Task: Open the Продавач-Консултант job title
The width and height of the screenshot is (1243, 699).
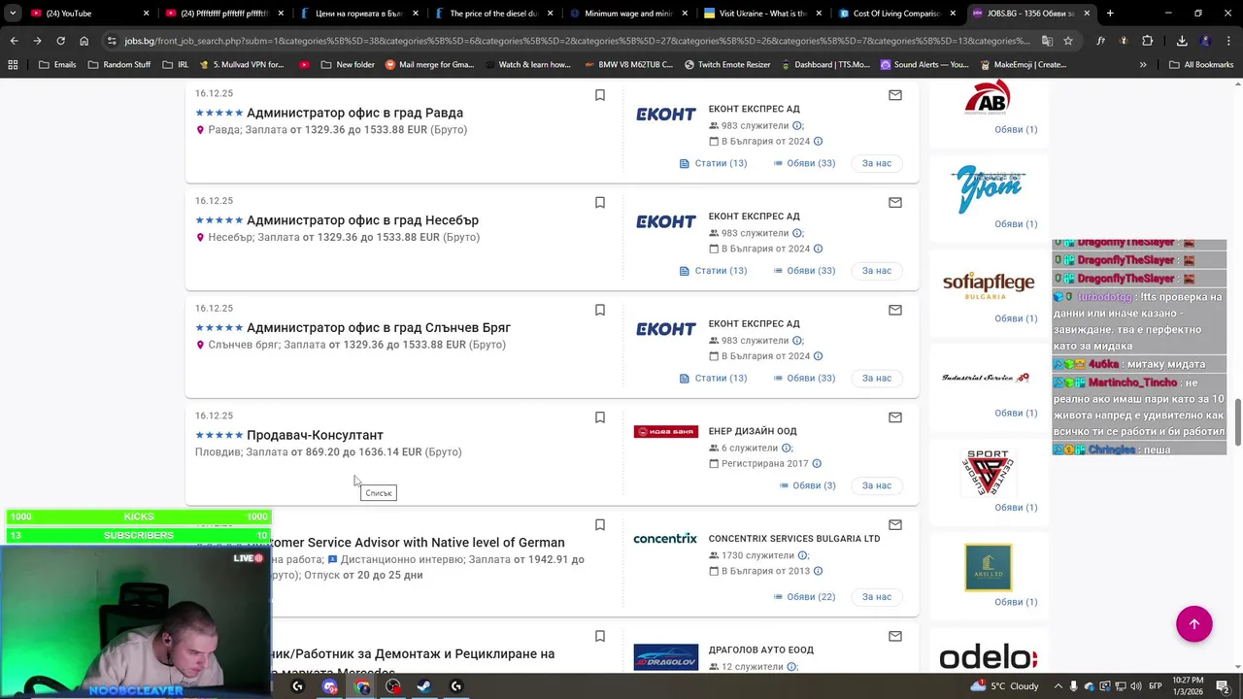Action: pyautogui.click(x=315, y=435)
